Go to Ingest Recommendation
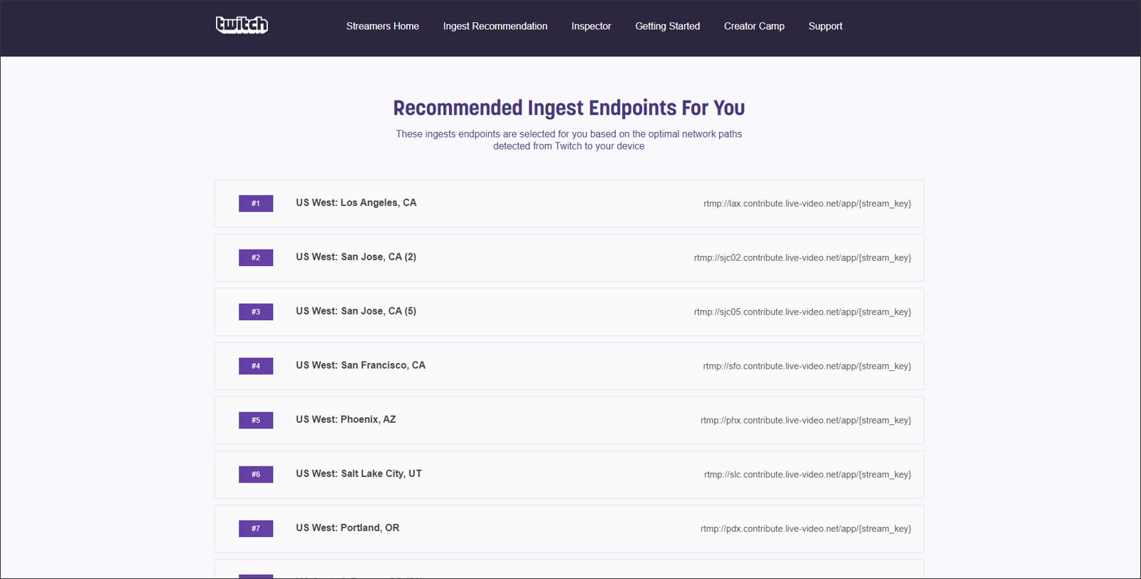 click(x=495, y=26)
